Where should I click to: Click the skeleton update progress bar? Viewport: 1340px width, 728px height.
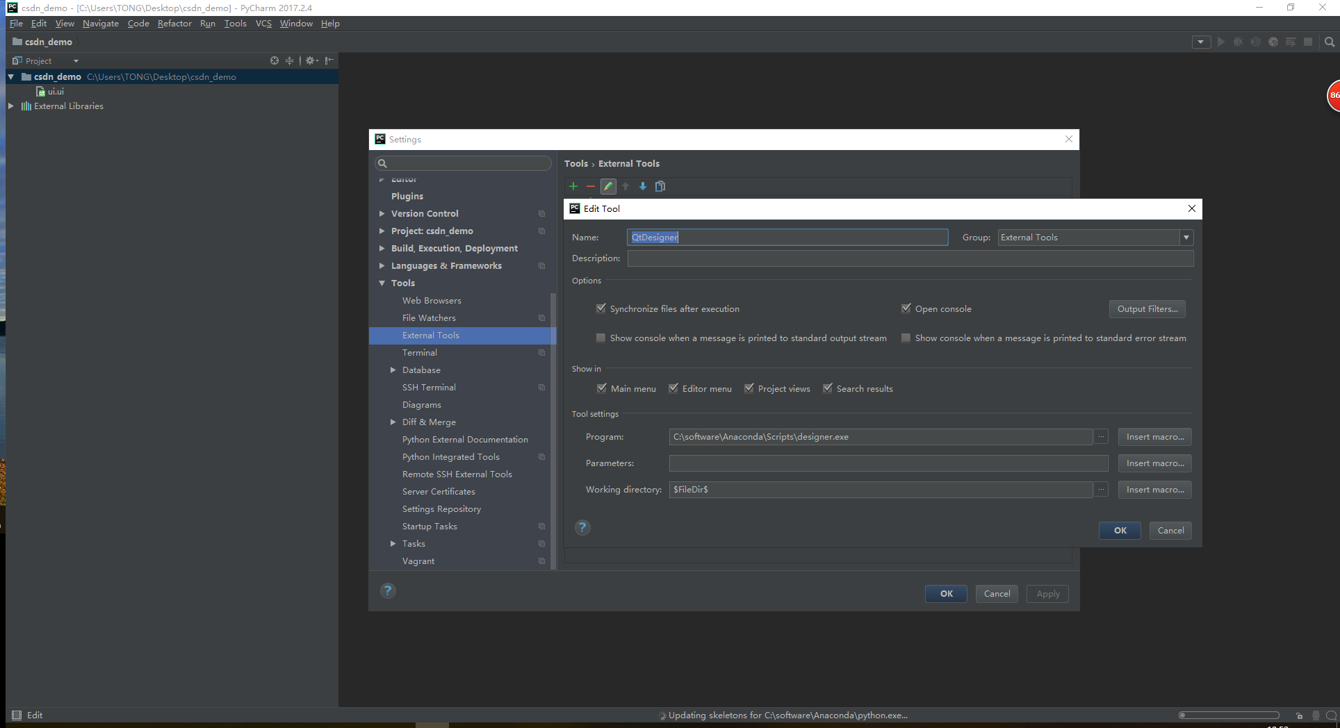coord(1229,715)
